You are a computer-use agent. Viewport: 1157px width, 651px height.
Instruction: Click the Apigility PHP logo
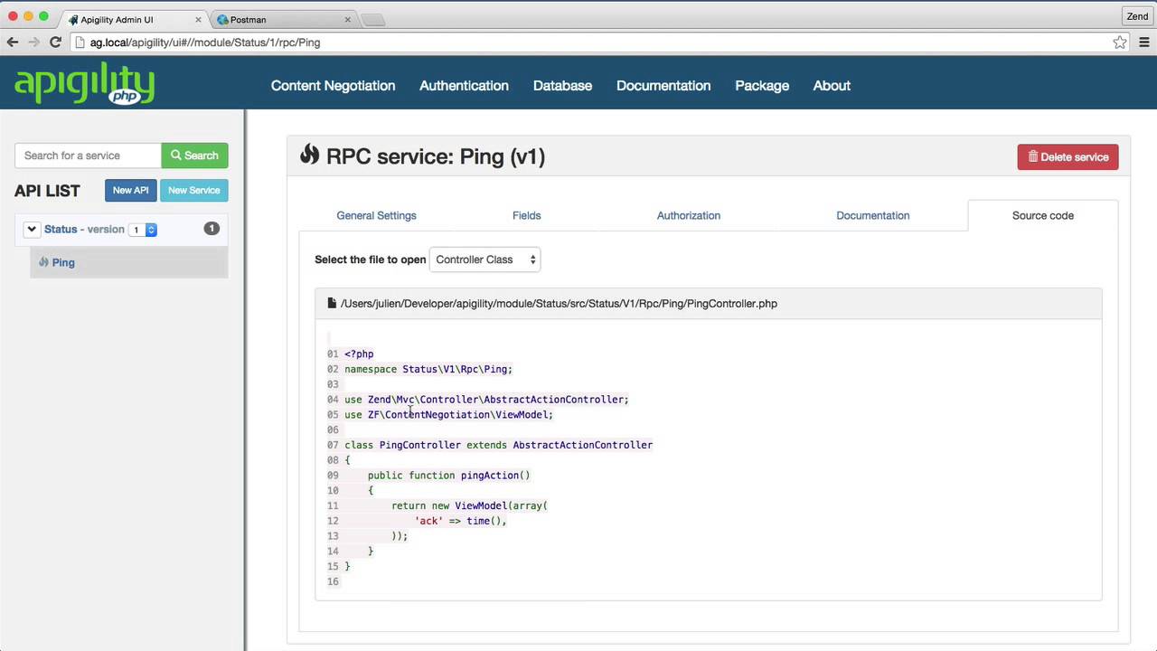(84, 85)
